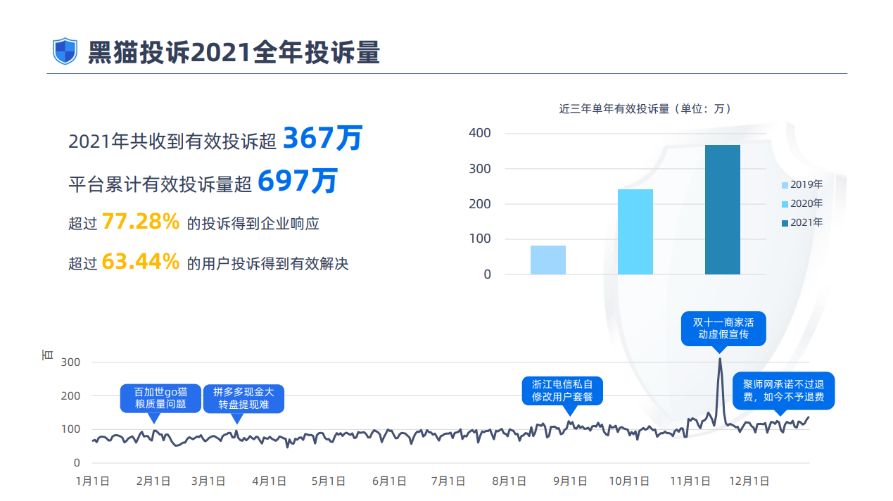The width and height of the screenshot is (893, 501).
Task: Click the 2020年 legend color square
Action: pos(785,204)
